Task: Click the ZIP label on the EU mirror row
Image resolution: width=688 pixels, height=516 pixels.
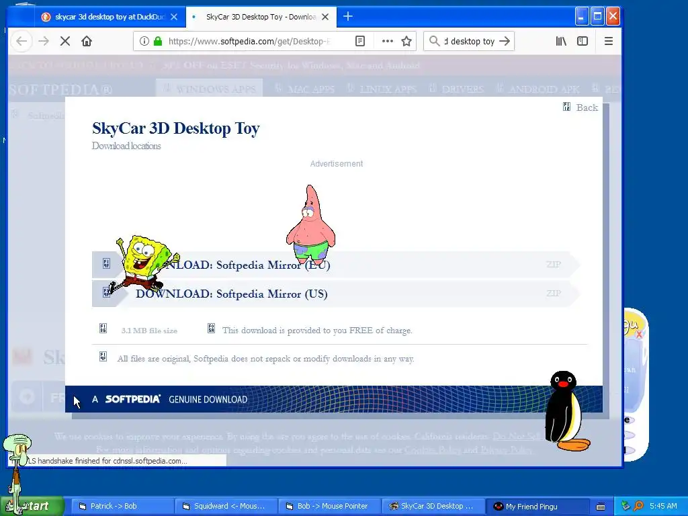Action: point(554,264)
